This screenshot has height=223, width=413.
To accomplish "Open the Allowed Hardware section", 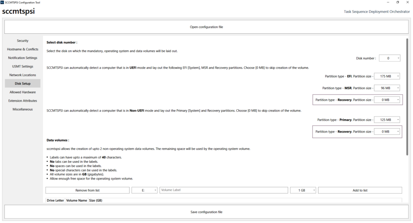I will [23, 92].
